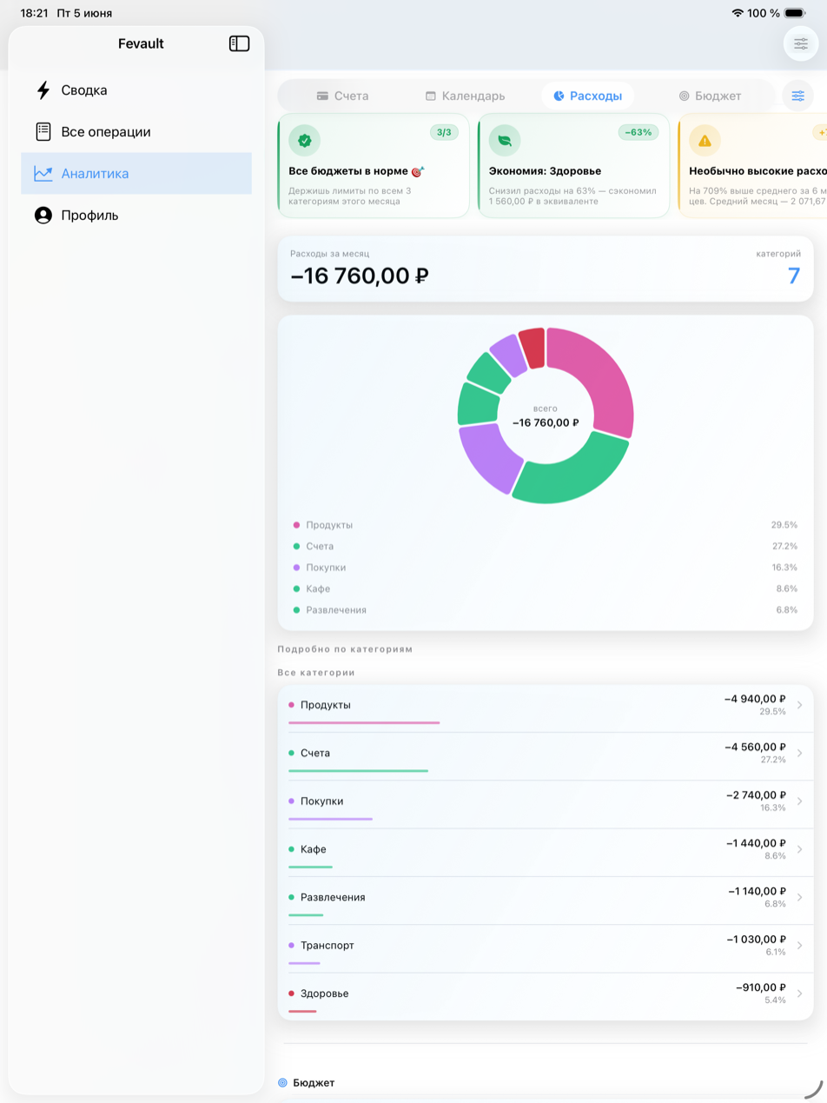The width and height of the screenshot is (827, 1103).
Task: Expand the Кафе category row chevron
Action: tap(799, 849)
